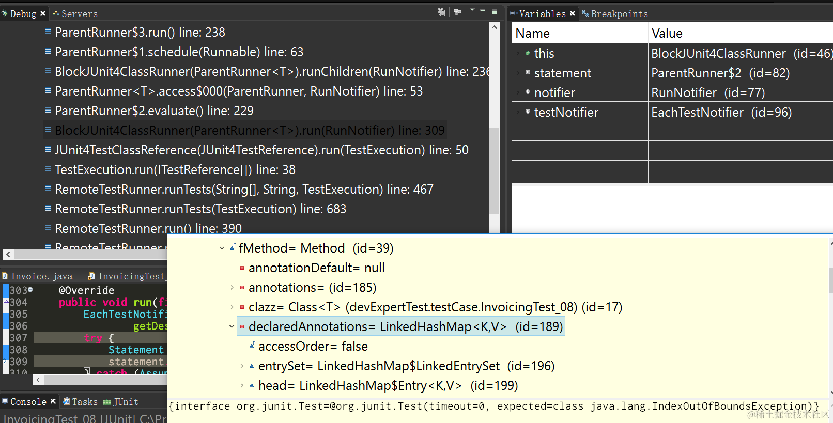The height and width of the screenshot is (423, 833).
Task: Click value ParentRunner$2 (id=82)
Action: pos(720,73)
